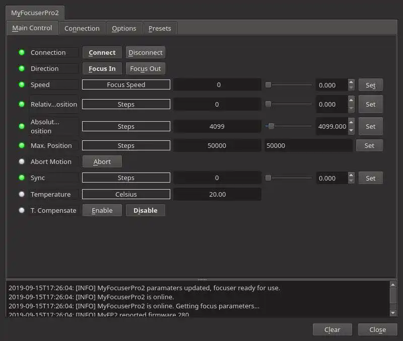Click the Max. Position 50000 input field
This screenshot has height=341, width=403.
308,145
